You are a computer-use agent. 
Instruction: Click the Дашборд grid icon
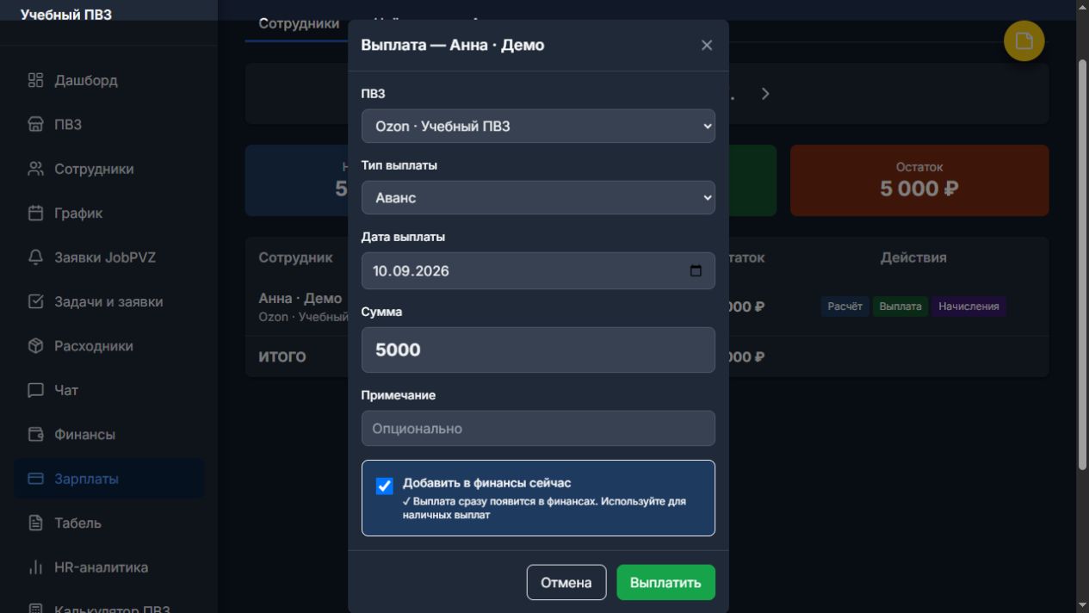pos(35,80)
